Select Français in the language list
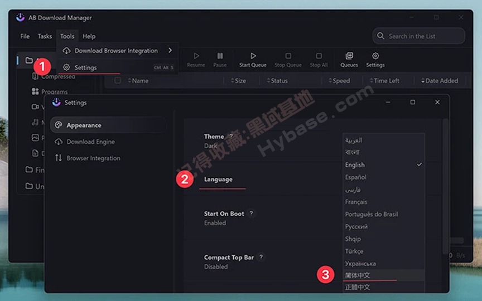This screenshot has width=482, height=301. (x=384, y=202)
